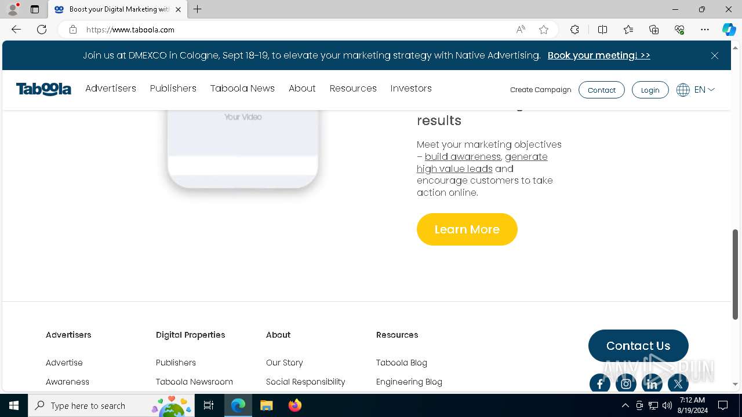
Task: Open Collections icon
Action: (654, 30)
